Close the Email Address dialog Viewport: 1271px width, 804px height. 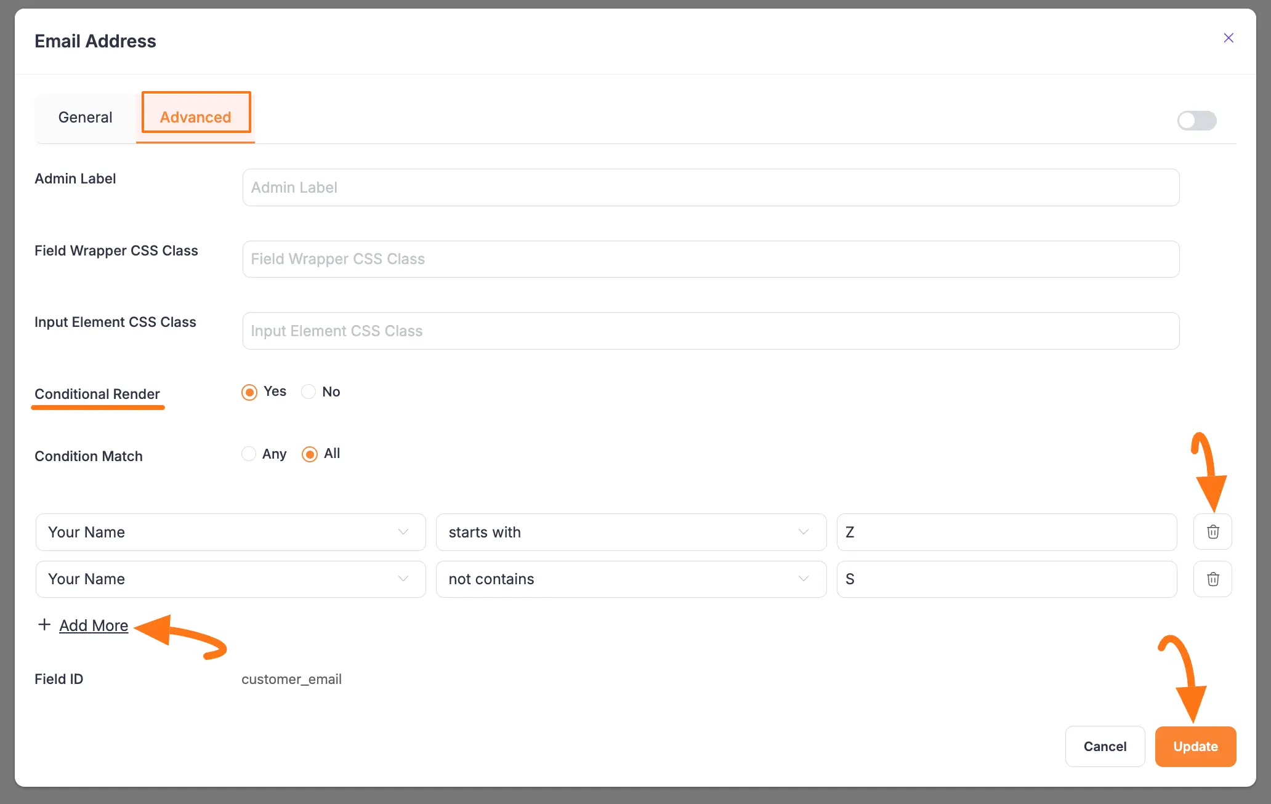pos(1229,38)
